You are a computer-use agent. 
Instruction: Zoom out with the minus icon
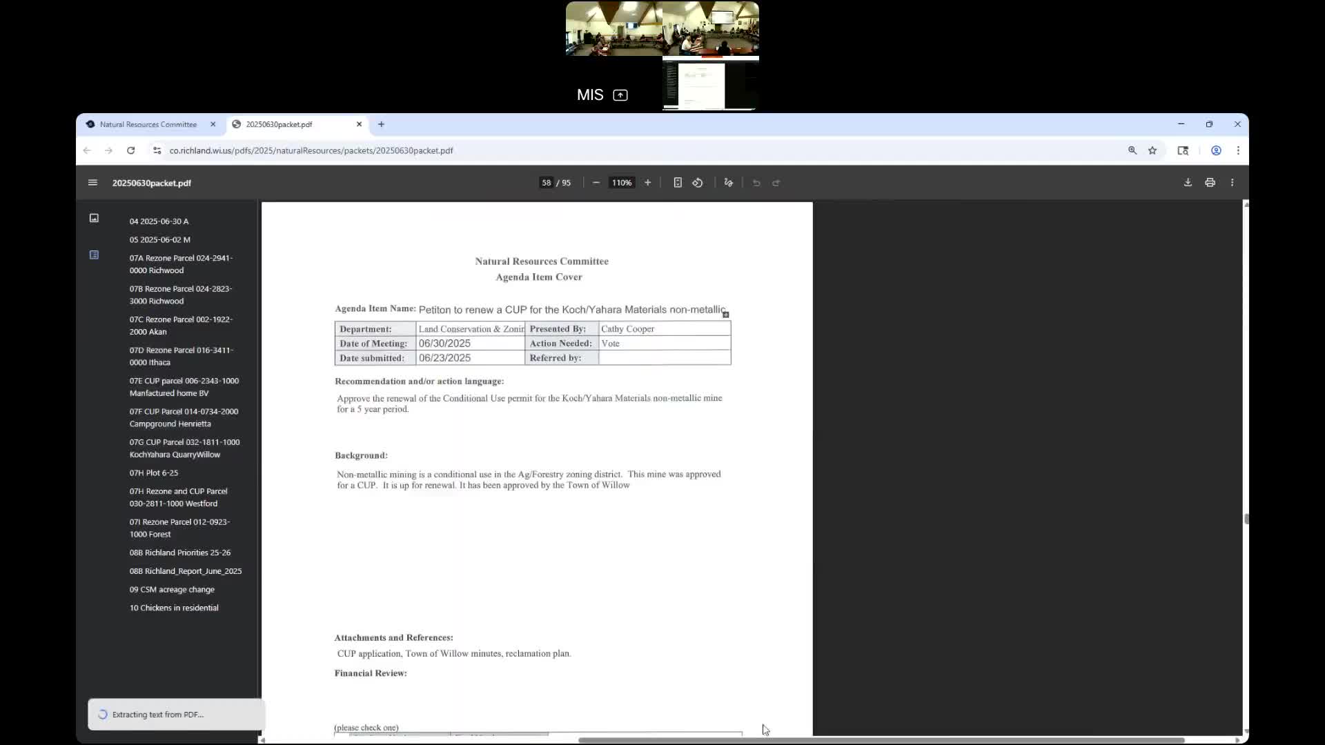596,183
